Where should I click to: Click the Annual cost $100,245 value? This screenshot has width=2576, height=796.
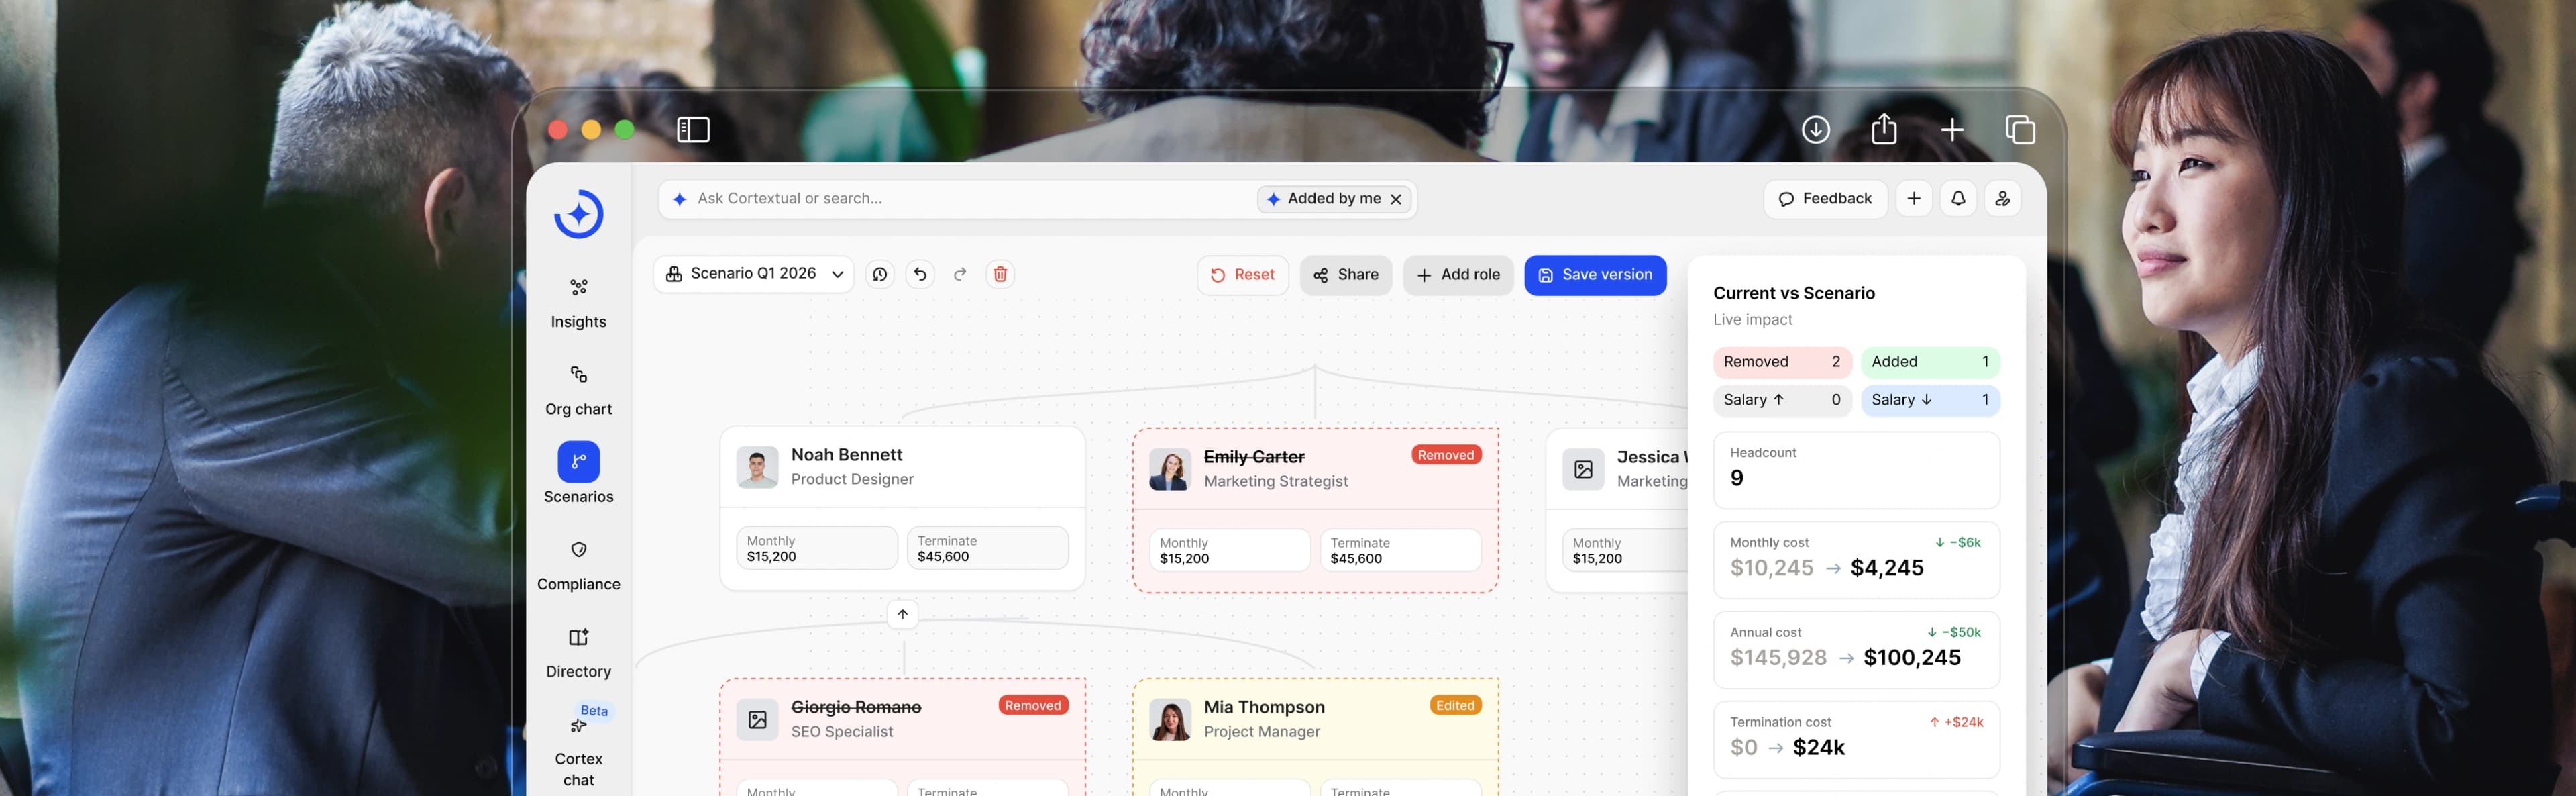pyautogui.click(x=1911, y=658)
